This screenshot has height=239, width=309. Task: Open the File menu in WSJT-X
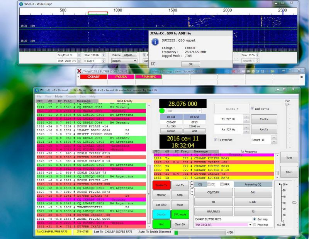coord(39,97)
